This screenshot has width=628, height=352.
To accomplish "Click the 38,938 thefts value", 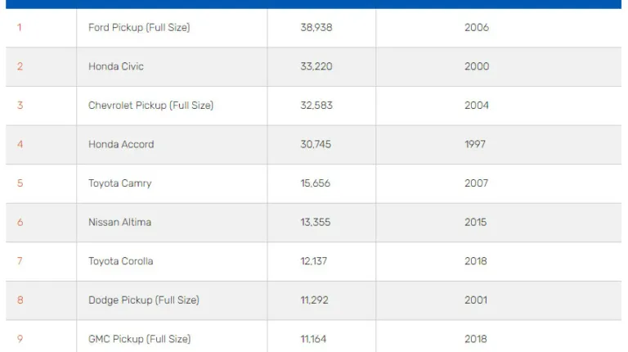I will [316, 28].
